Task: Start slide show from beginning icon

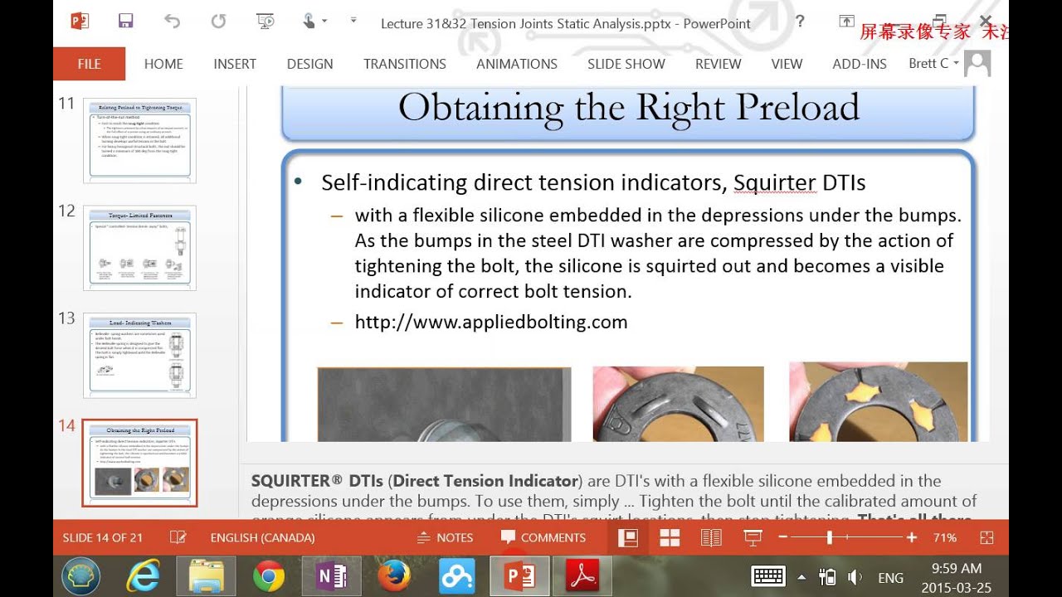Action: click(x=265, y=21)
